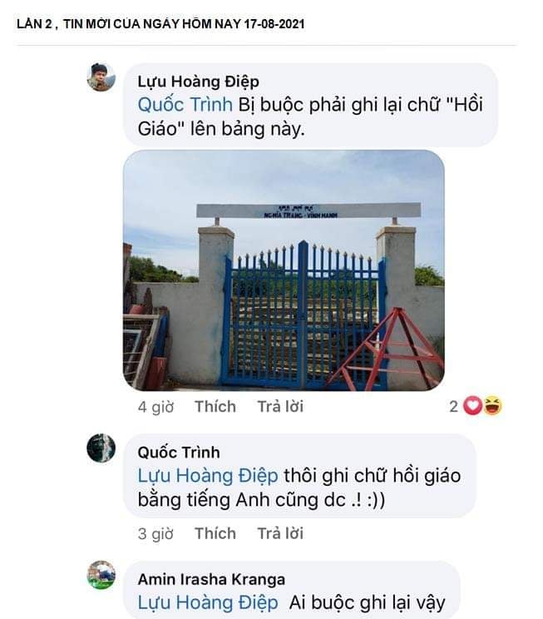Like Lựu Hoàng Điệp's photo comment
The image size is (543, 619).
pos(215,407)
